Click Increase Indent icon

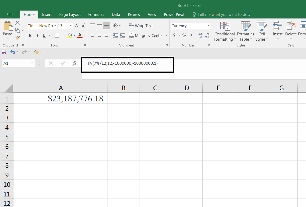[122, 35]
